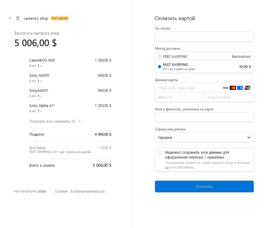Open the quantity dropdown for CanonEOS 90D

(40, 66)
